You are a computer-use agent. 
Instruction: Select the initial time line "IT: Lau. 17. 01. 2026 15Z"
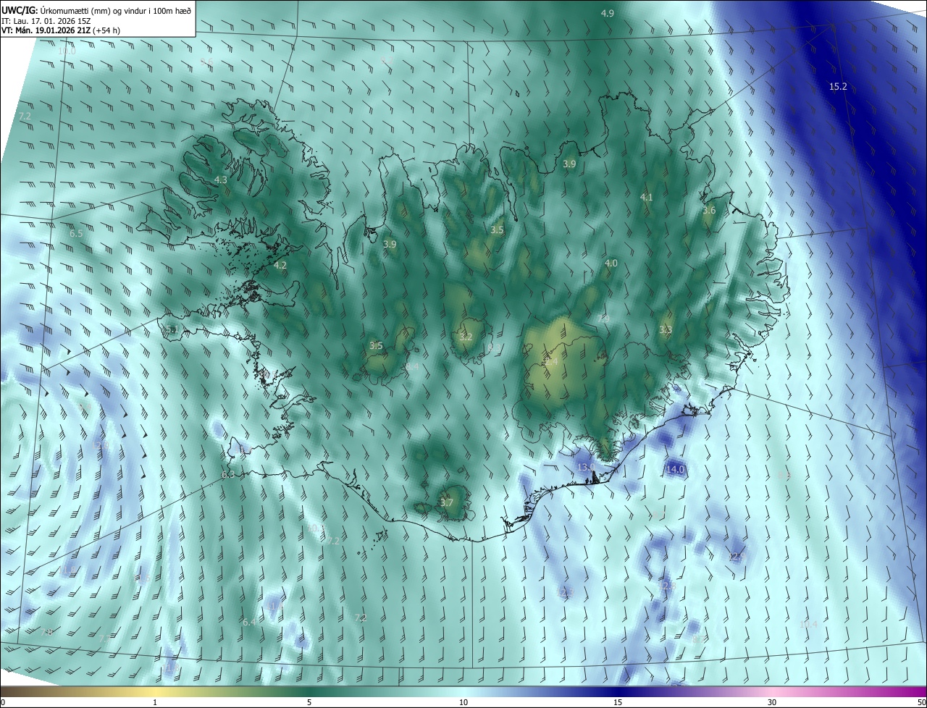tap(46, 20)
